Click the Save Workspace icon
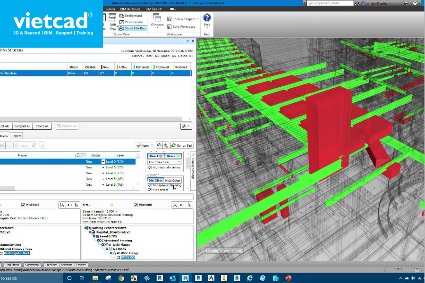The width and height of the screenshot is (425, 283). click(170, 26)
